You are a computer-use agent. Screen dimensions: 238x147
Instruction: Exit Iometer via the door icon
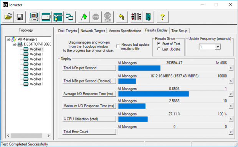[148, 17]
